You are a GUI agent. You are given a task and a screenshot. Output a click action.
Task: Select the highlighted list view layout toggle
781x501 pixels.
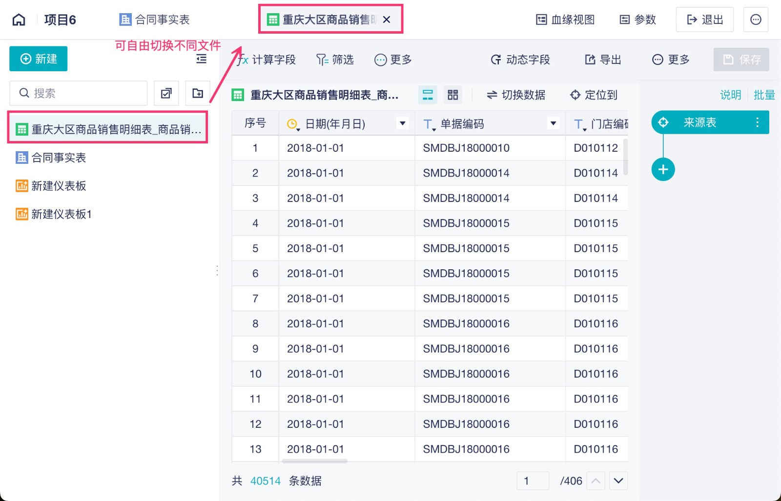pyautogui.click(x=428, y=95)
